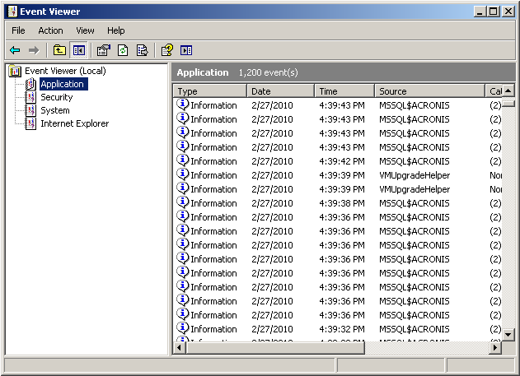The image size is (520, 376).
Task: Select Event Viewer (Local) root node
Action: pyautogui.click(x=64, y=71)
